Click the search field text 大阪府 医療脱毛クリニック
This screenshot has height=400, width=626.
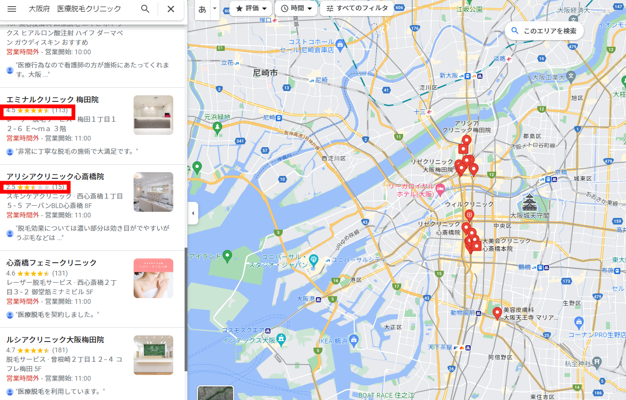(x=75, y=9)
